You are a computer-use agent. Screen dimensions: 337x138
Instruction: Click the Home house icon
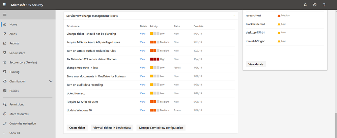(x=5, y=25)
